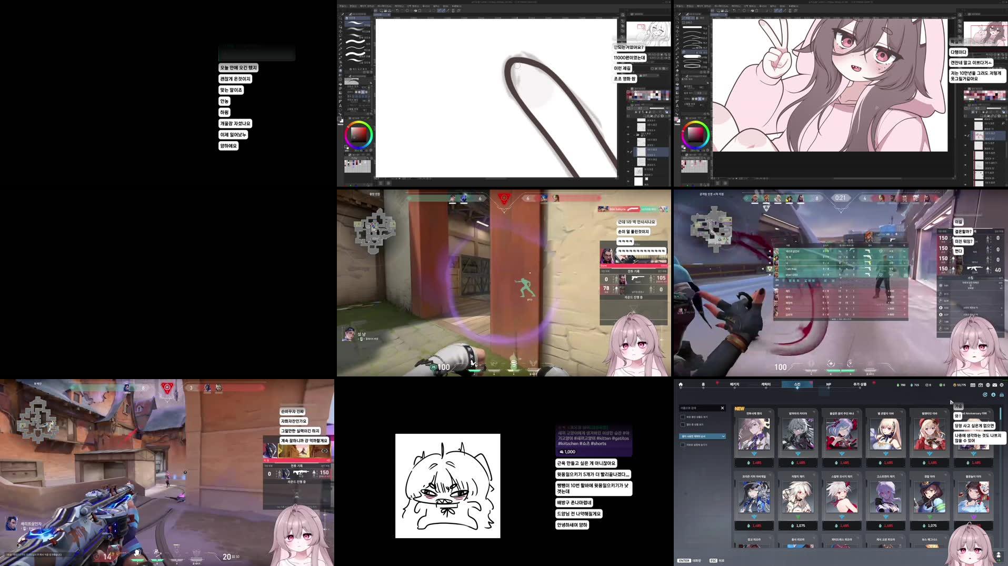This screenshot has height=566, width=1008.
Task: Click the ESC 뒤로 back button
Action: [x=714, y=560]
